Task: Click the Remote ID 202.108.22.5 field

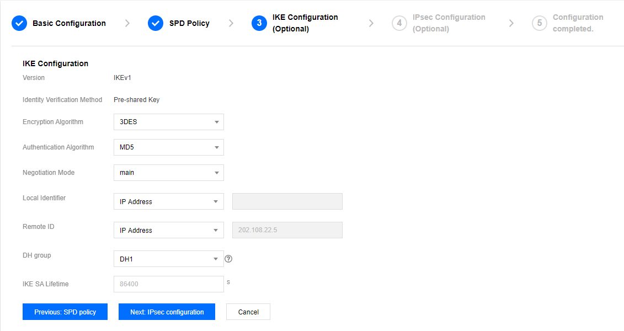Action: point(287,230)
